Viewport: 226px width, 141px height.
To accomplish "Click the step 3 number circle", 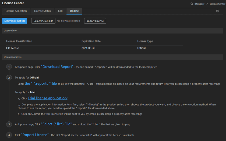I will click(9, 124).
